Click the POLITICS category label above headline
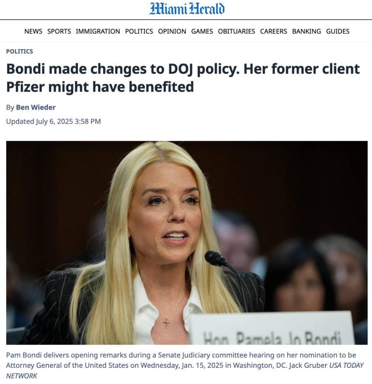 (x=20, y=51)
